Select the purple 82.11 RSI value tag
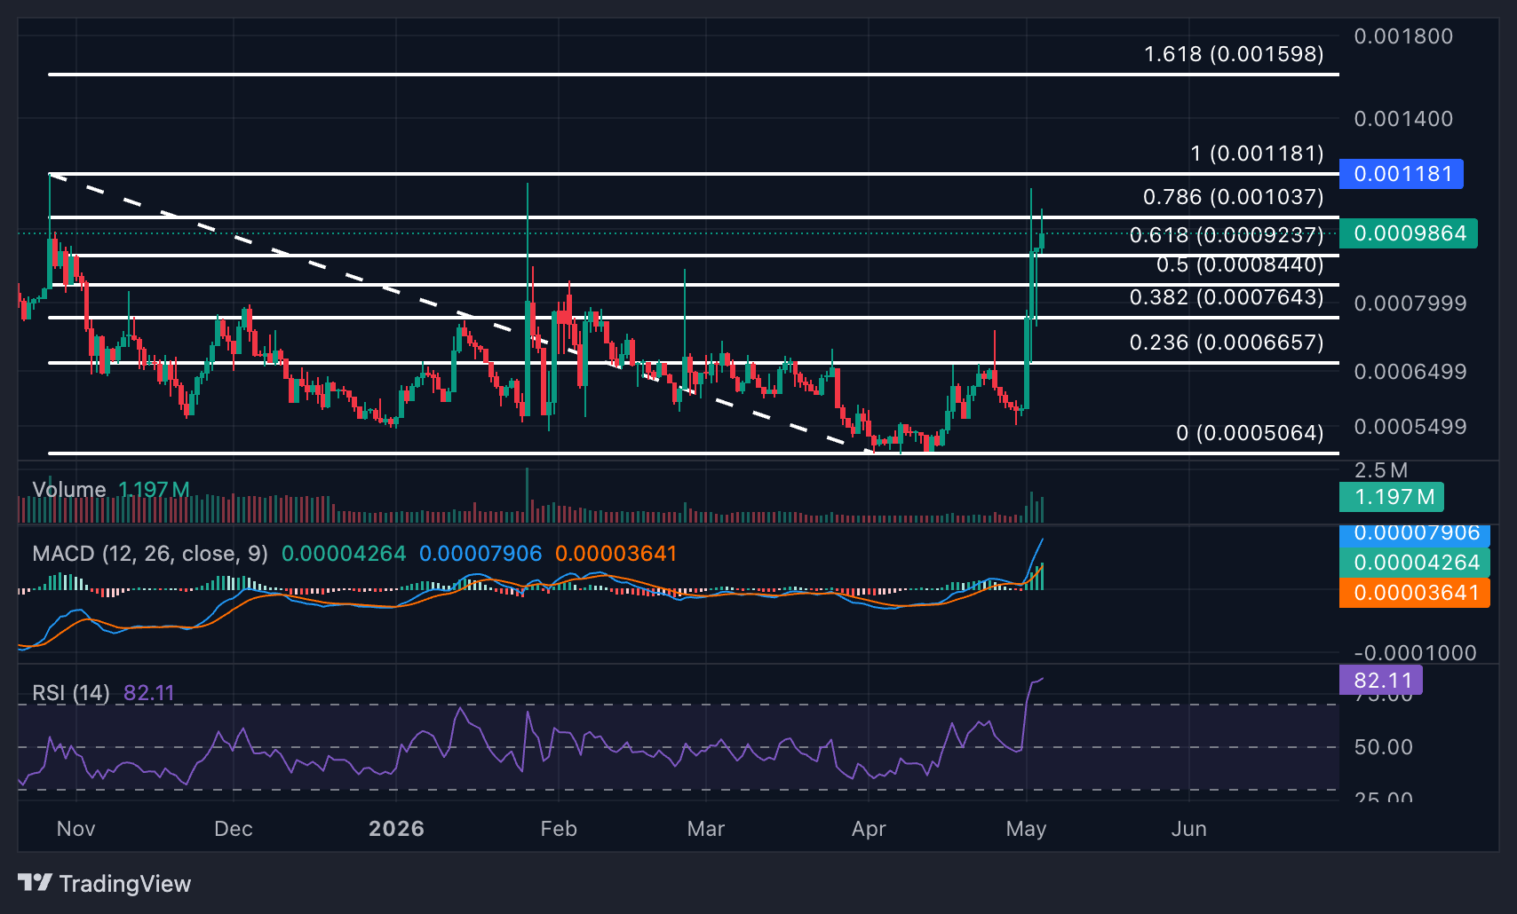This screenshot has width=1517, height=914. tap(1381, 681)
